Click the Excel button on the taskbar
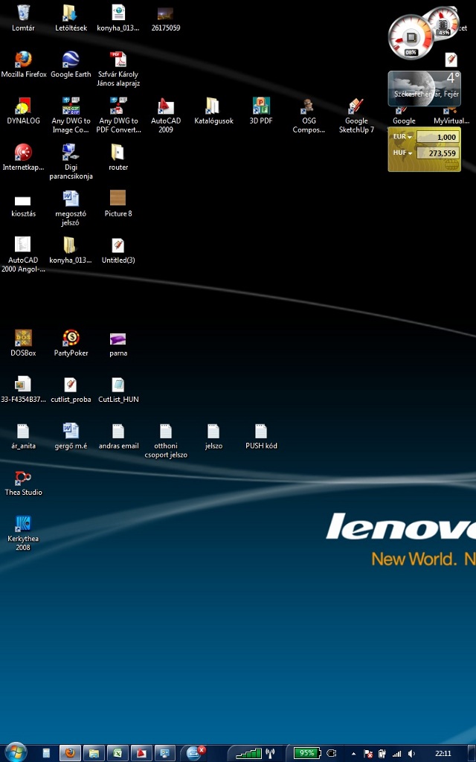 tap(117, 753)
